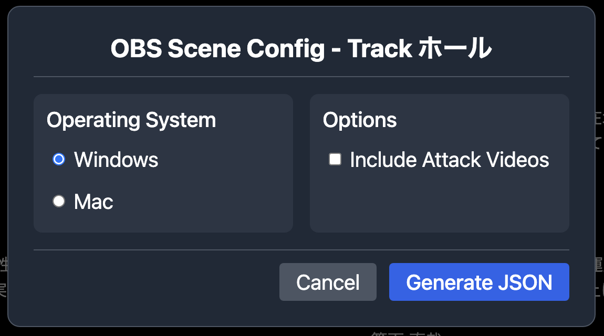Select the Windows radio button

pos(59,159)
